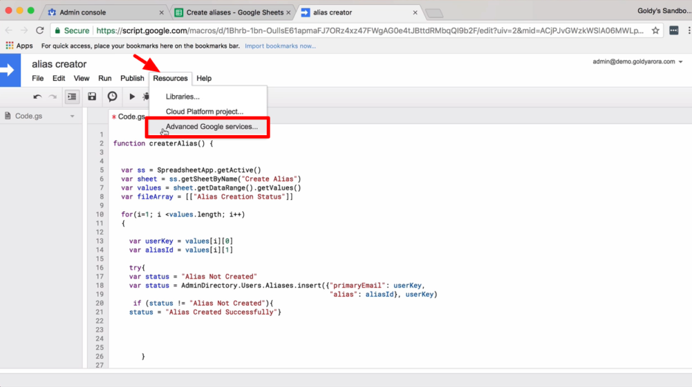
Task: Expand the admin@demo.goldyarora.com account menu
Action: point(637,61)
